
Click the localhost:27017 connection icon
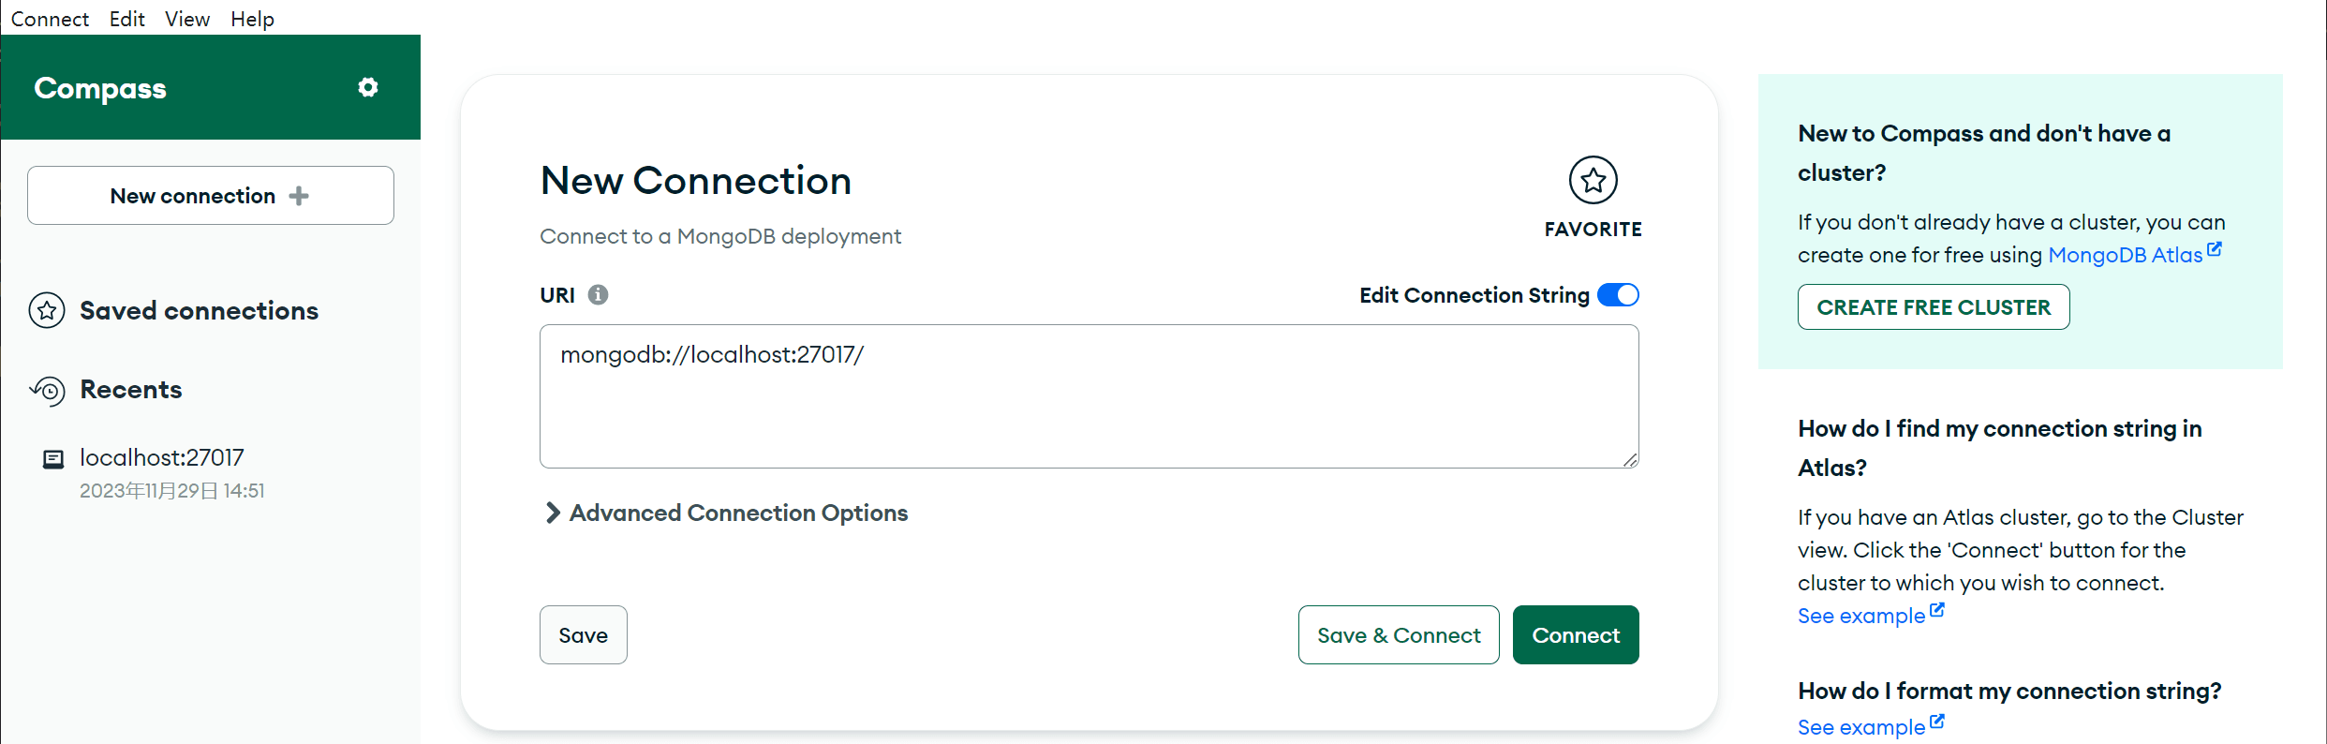[x=53, y=459]
